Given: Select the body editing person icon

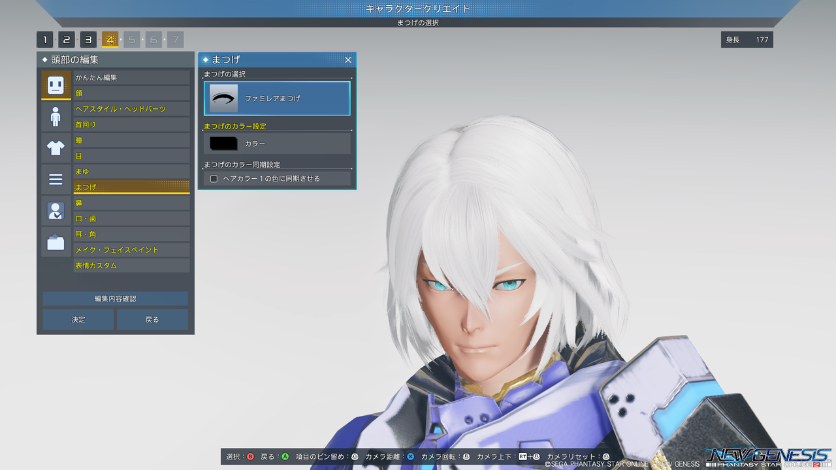Looking at the screenshot, I should [x=56, y=117].
